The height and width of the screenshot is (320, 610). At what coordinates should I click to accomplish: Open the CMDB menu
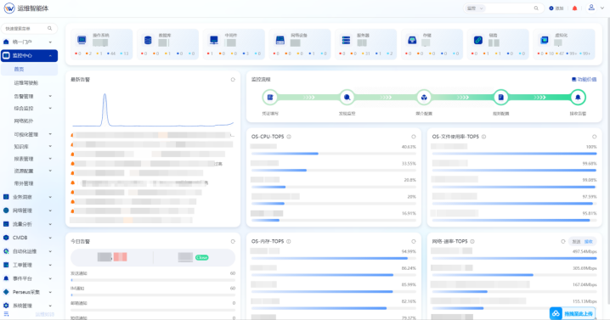point(29,238)
